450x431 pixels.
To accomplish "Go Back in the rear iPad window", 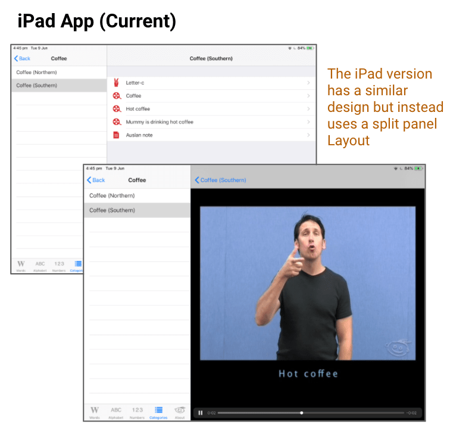I will [22, 58].
